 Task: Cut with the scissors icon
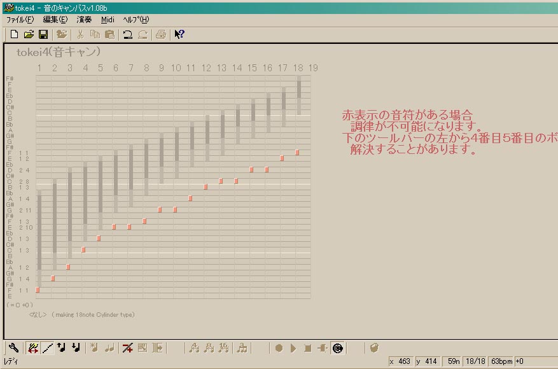click(x=80, y=34)
